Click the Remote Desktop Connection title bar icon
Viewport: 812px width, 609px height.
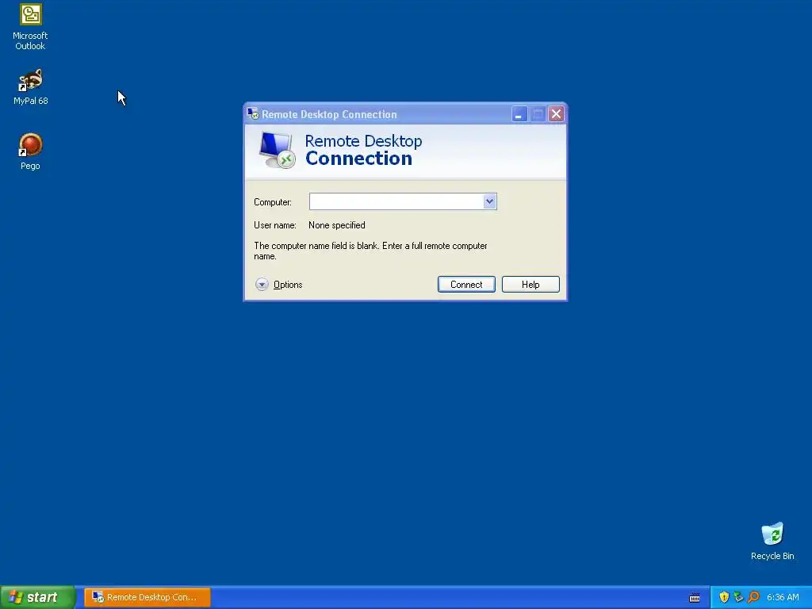253,114
